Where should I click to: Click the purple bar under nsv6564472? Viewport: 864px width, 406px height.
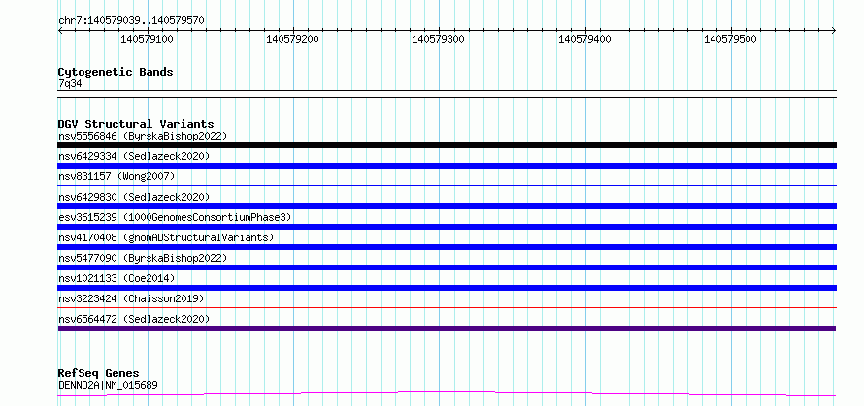click(447, 328)
